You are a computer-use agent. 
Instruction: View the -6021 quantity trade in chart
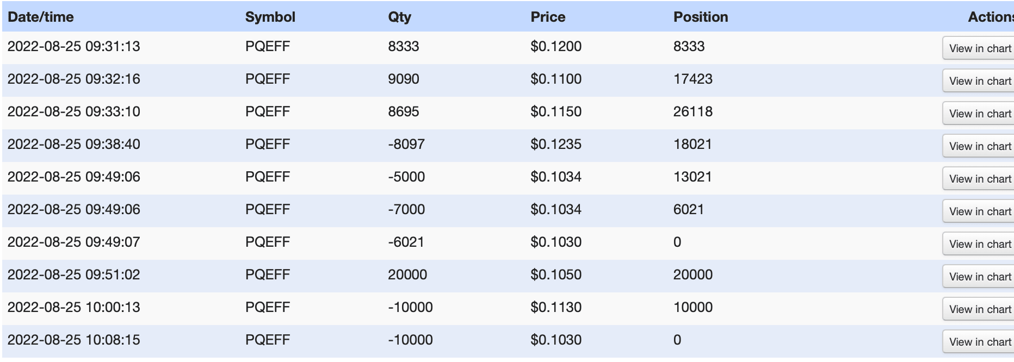click(x=979, y=244)
